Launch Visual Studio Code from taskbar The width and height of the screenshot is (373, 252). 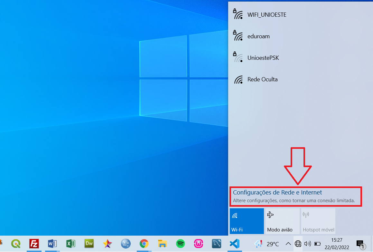point(234,244)
